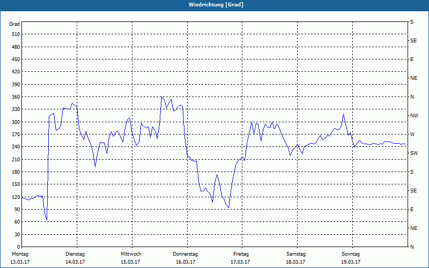
Task: Click the 300 degree axis label
Action: click(16, 122)
